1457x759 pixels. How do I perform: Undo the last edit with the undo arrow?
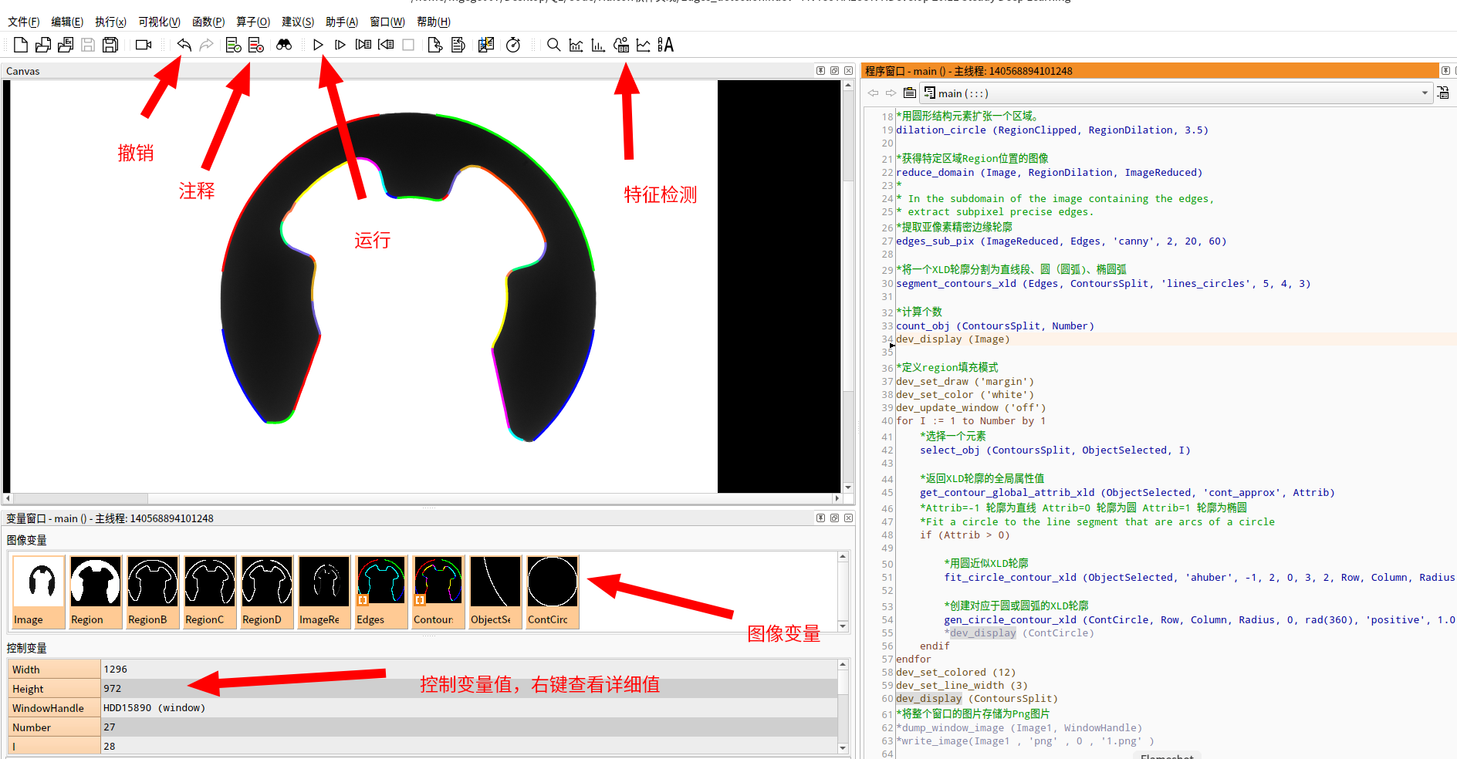coord(184,45)
